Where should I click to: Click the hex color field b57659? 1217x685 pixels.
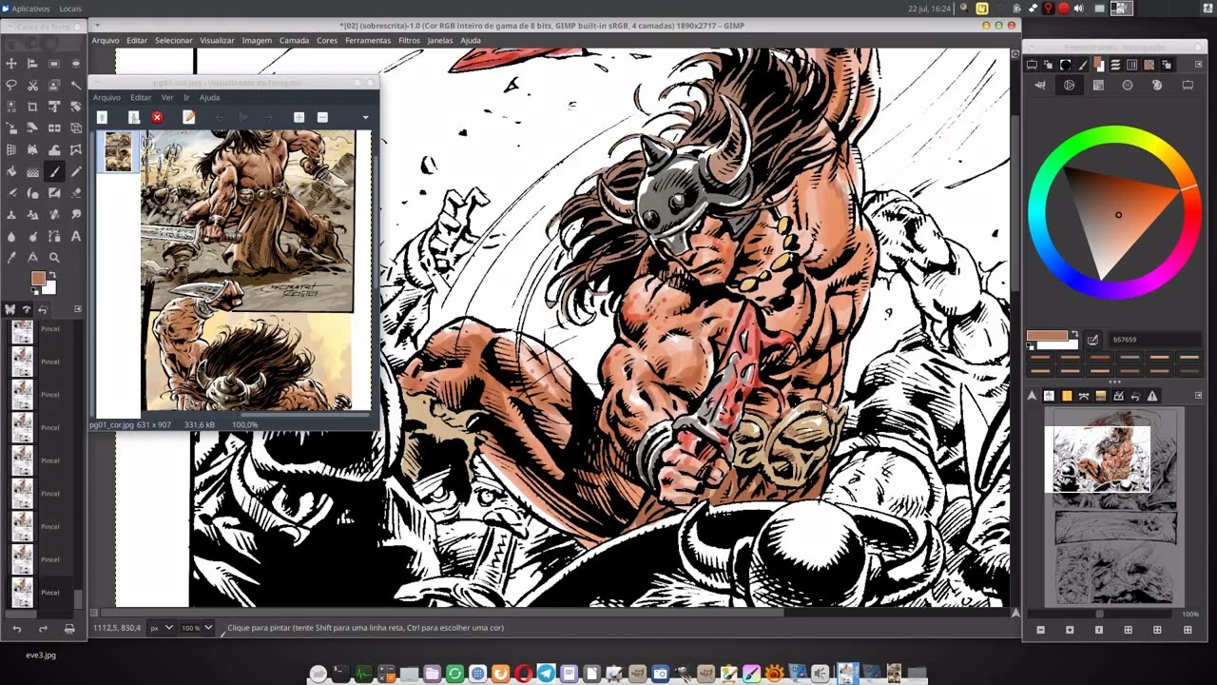click(x=1155, y=339)
